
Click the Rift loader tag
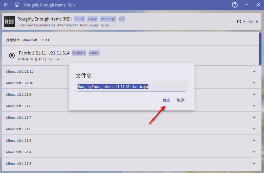click(122, 19)
